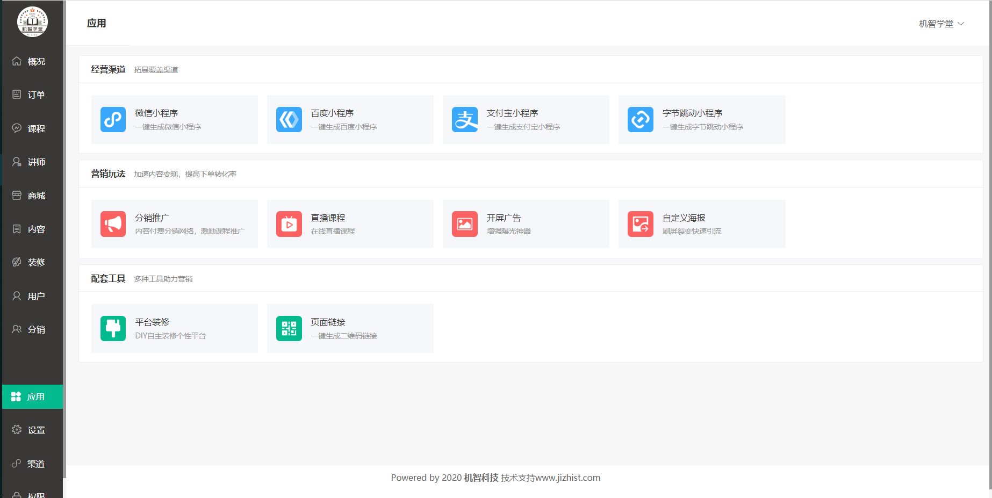
Task: Click the www.jizhist.com footer text
Action: click(x=567, y=478)
